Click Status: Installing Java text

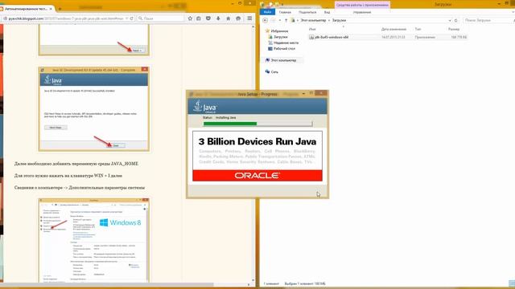pyautogui.click(x=219, y=117)
